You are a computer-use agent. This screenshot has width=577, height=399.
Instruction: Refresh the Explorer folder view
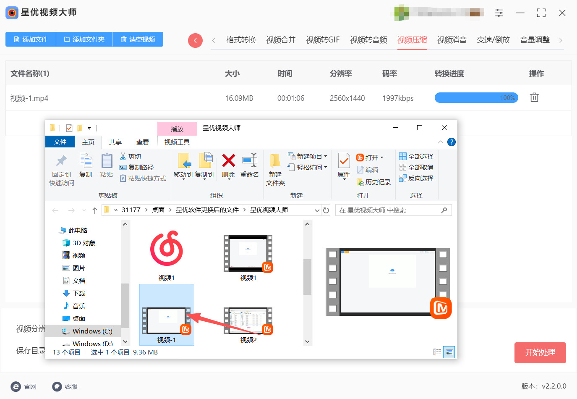pos(326,210)
